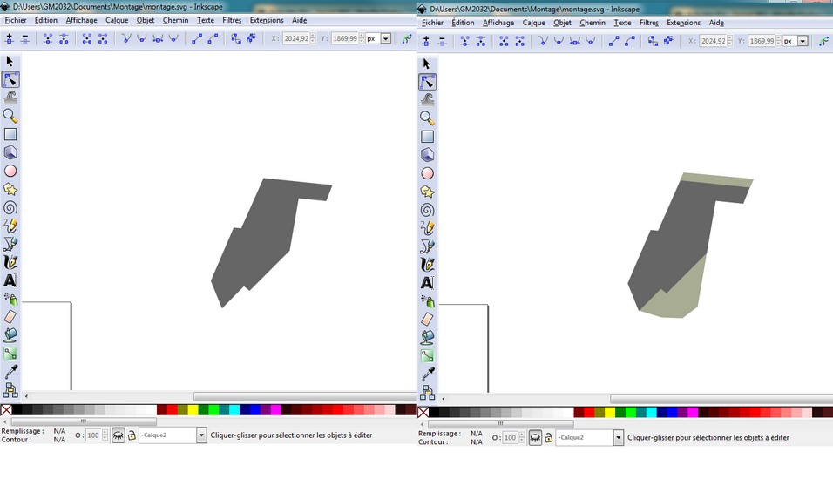Screen dimensions: 833x492
Task: Select the Dropper tool in right window
Action: [x=427, y=374]
